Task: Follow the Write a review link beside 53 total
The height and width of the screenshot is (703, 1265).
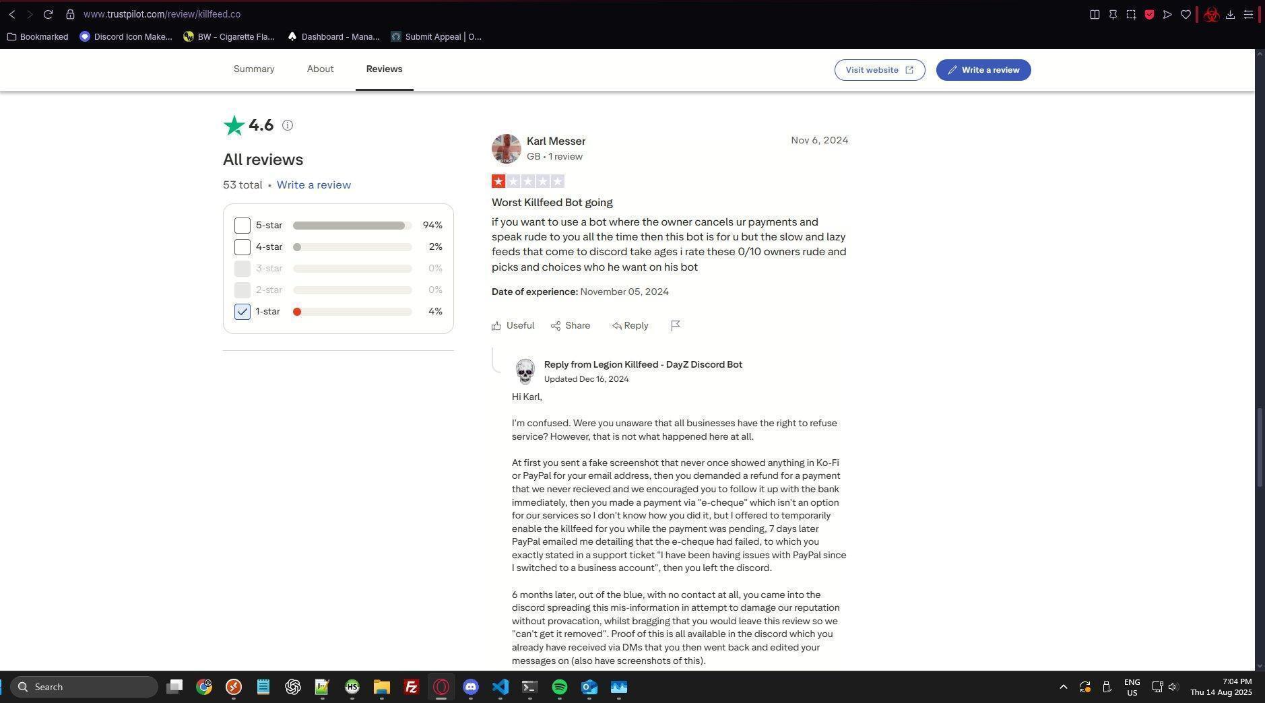Action: tap(314, 185)
